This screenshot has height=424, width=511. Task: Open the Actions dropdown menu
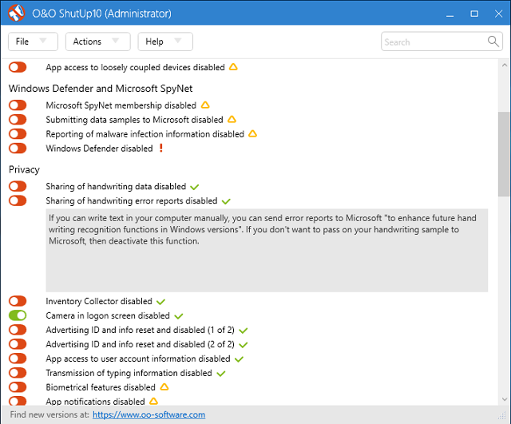97,42
